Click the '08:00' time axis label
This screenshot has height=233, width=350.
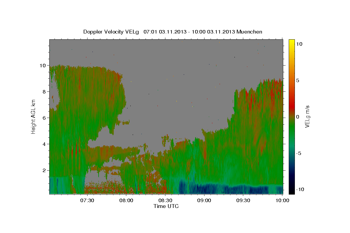(126, 200)
